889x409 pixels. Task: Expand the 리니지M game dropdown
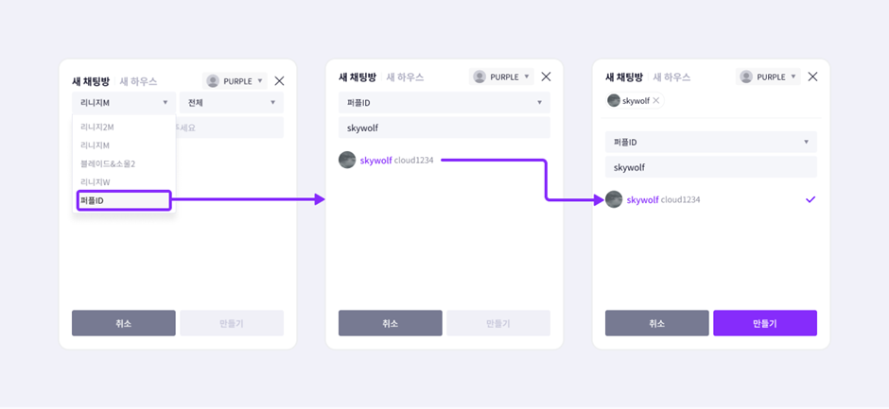pyautogui.click(x=124, y=103)
